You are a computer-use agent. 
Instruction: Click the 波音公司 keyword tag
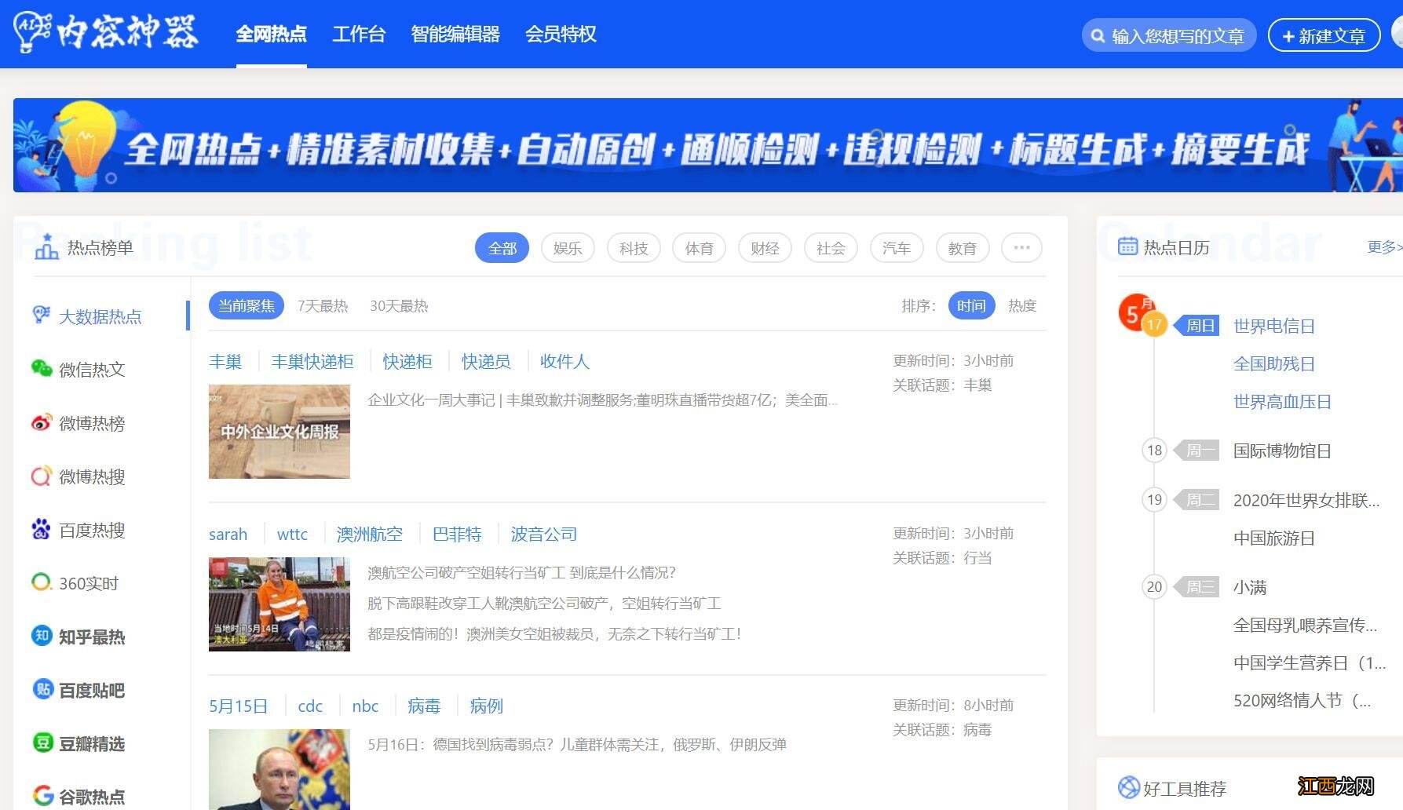tap(544, 534)
